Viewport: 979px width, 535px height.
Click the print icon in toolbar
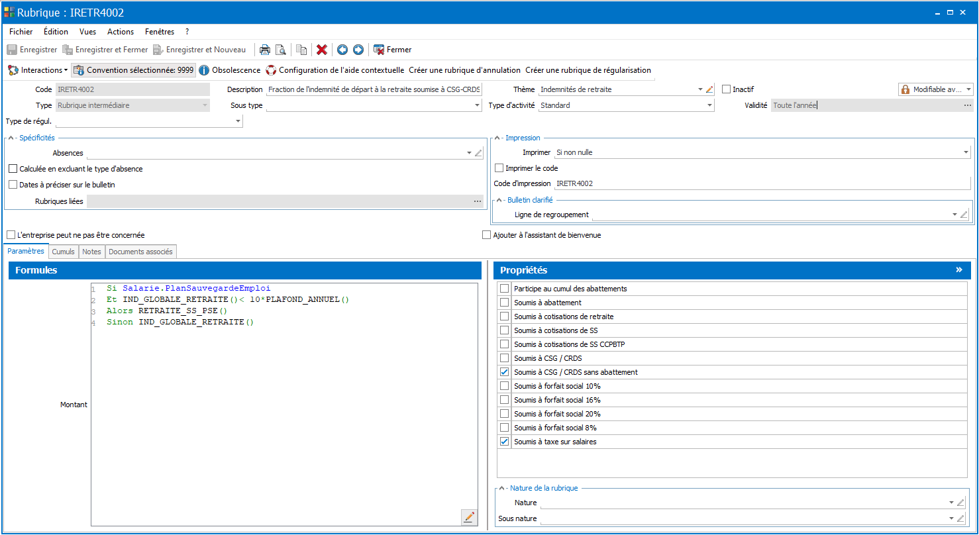(264, 50)
